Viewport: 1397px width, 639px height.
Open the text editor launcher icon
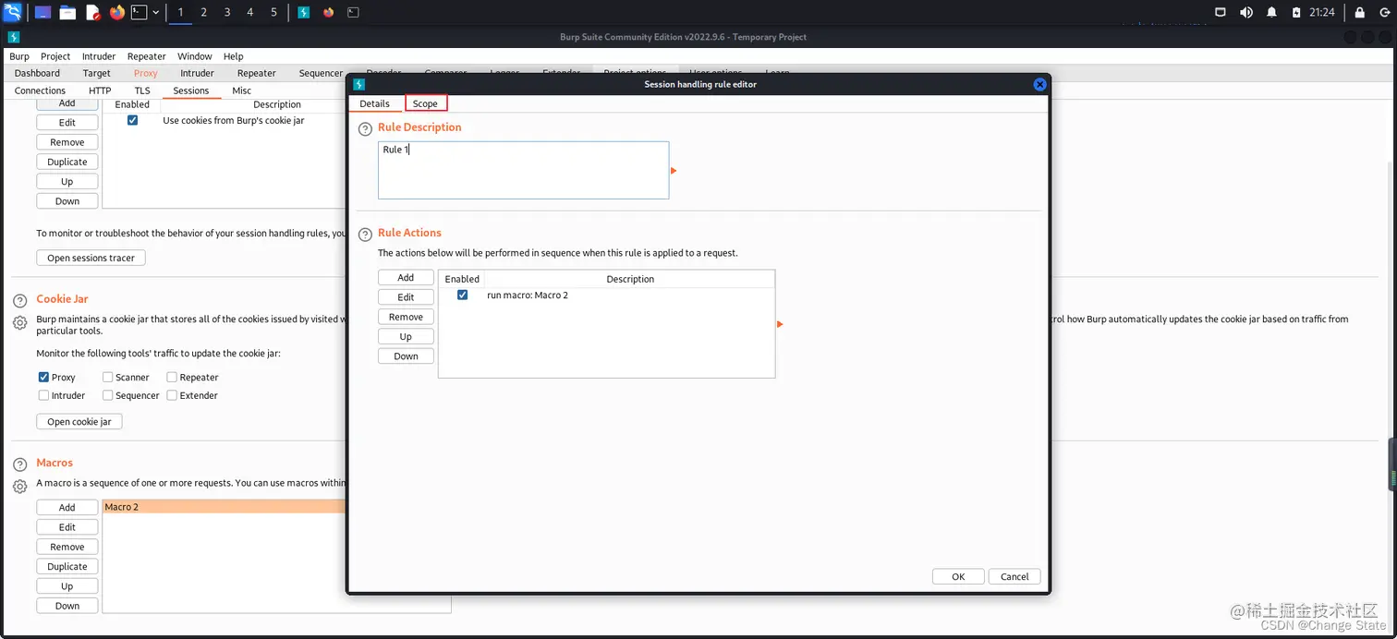click(92, 13)
